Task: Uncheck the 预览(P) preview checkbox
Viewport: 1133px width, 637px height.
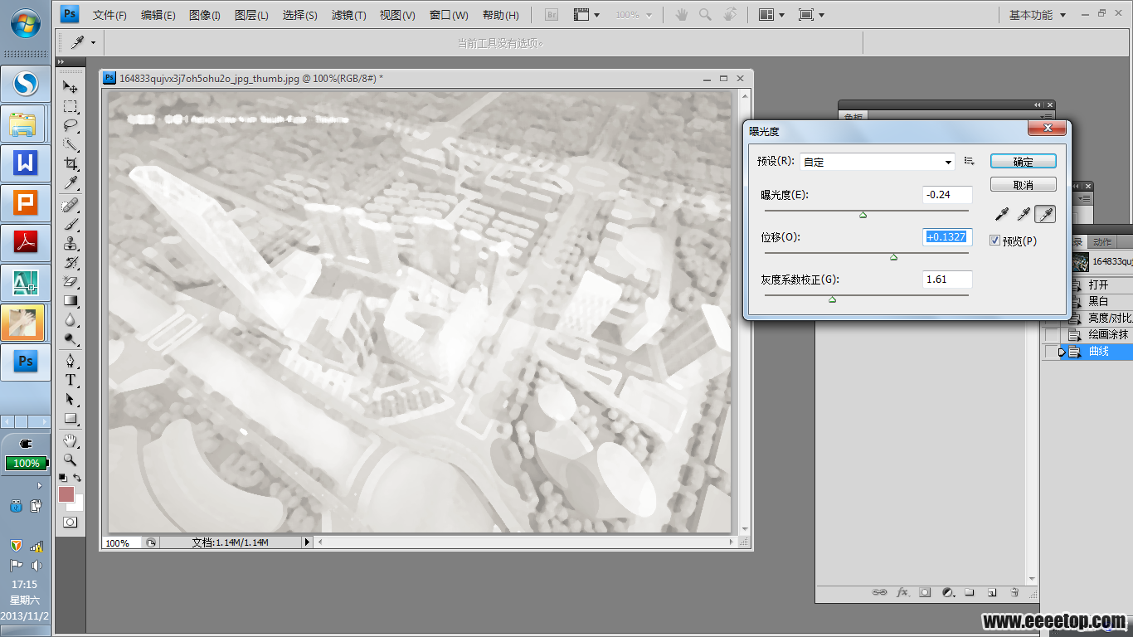Action: click(x=995, y=241)
